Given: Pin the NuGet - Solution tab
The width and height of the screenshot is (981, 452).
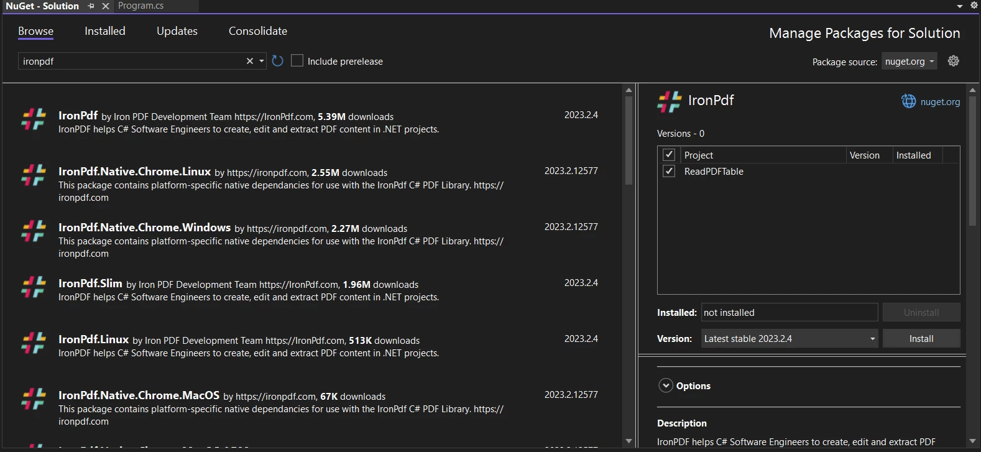Looking at the screenshot, I should pos(91,6).
